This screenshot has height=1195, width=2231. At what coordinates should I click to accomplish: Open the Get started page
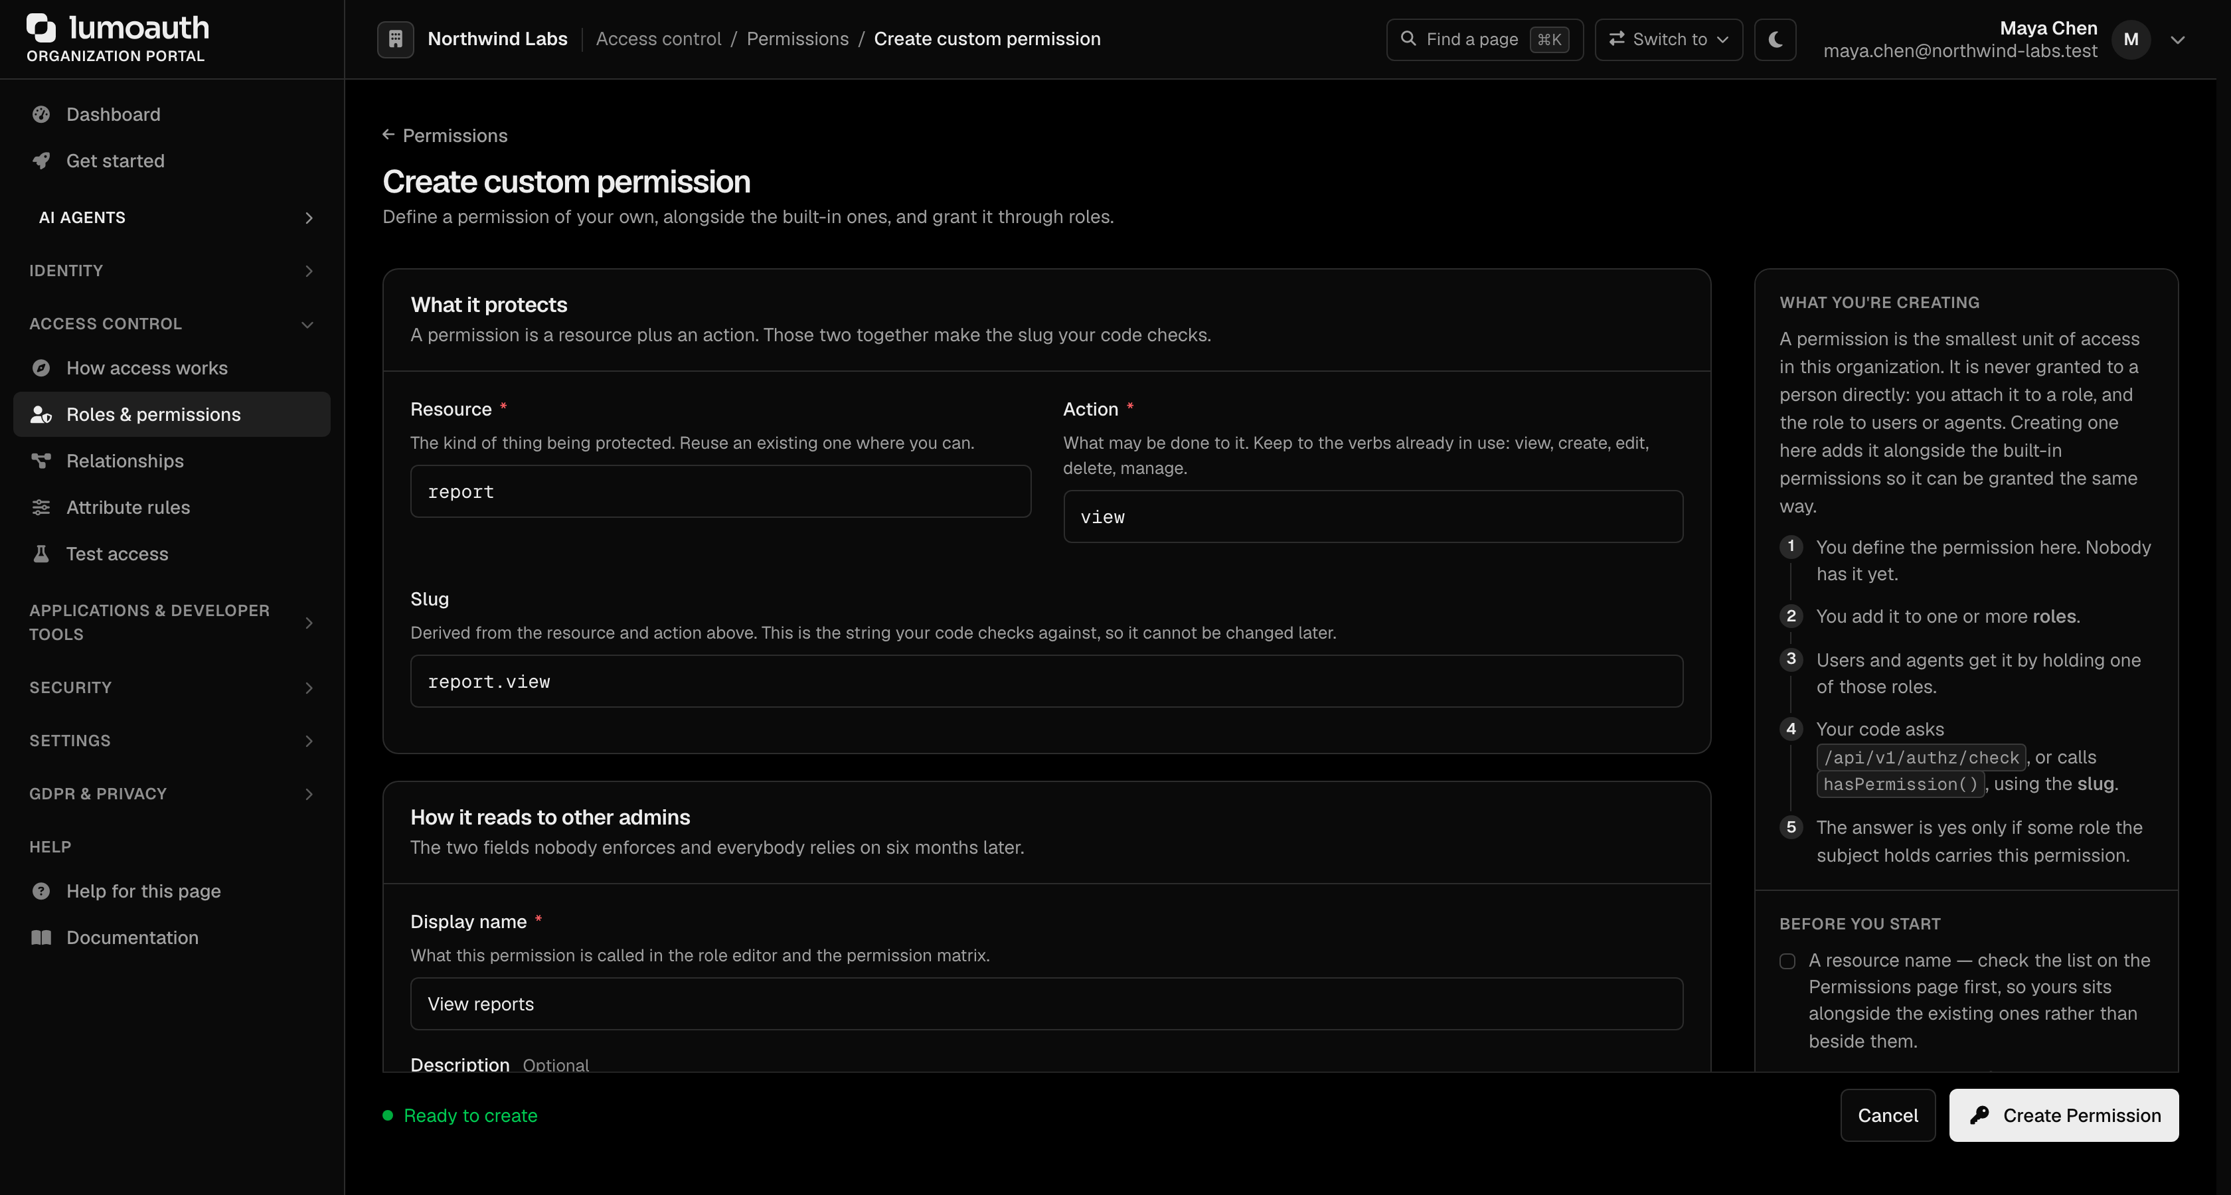pos(171,161)
